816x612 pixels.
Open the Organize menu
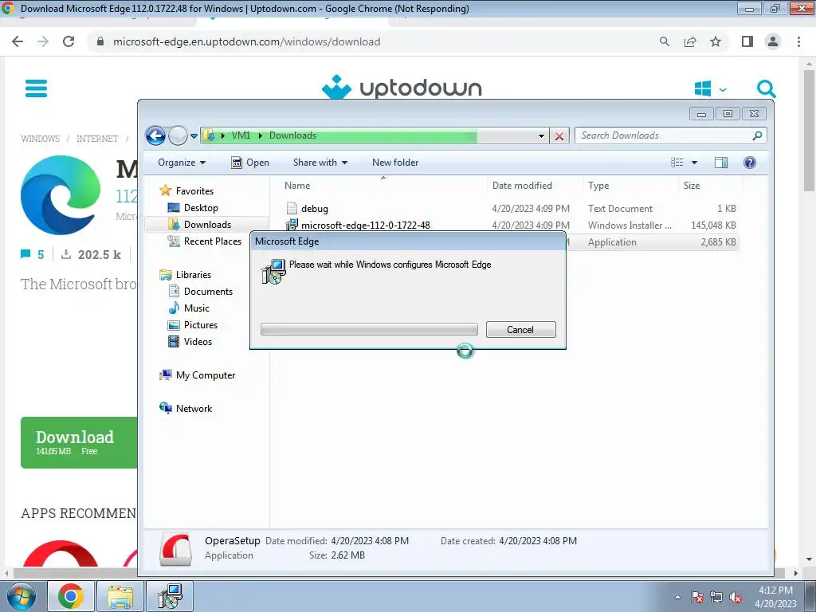[x=182, y=163]
